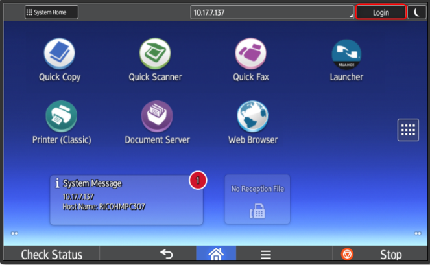Open the application list grid icon
The height and width of the screenshot is (265, 430).
pyautogui.click(x=408, y=130)
